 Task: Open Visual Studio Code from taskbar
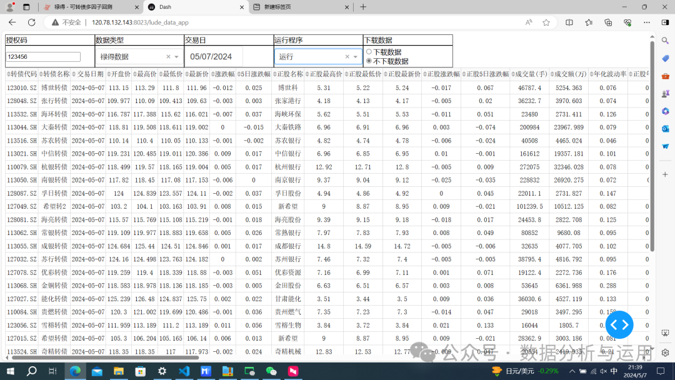[x=184, y=371]
